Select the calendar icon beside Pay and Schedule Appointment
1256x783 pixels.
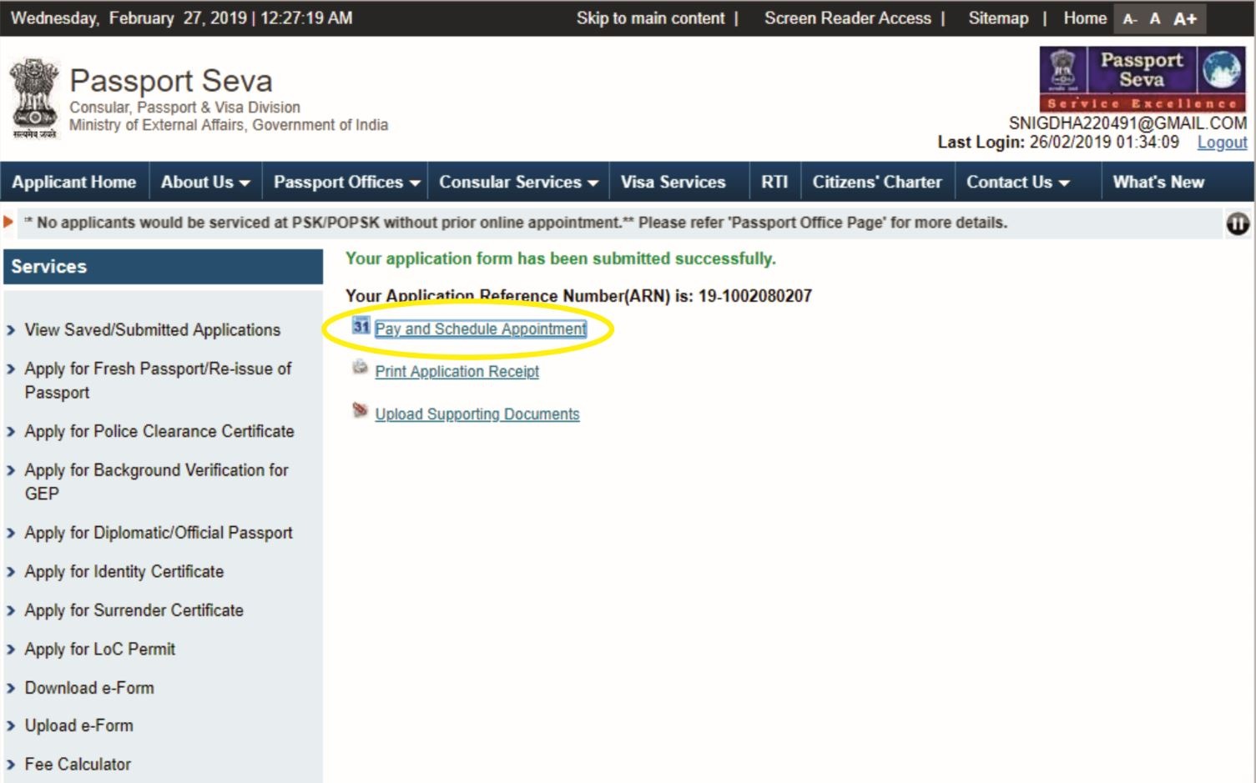point(360,327)
